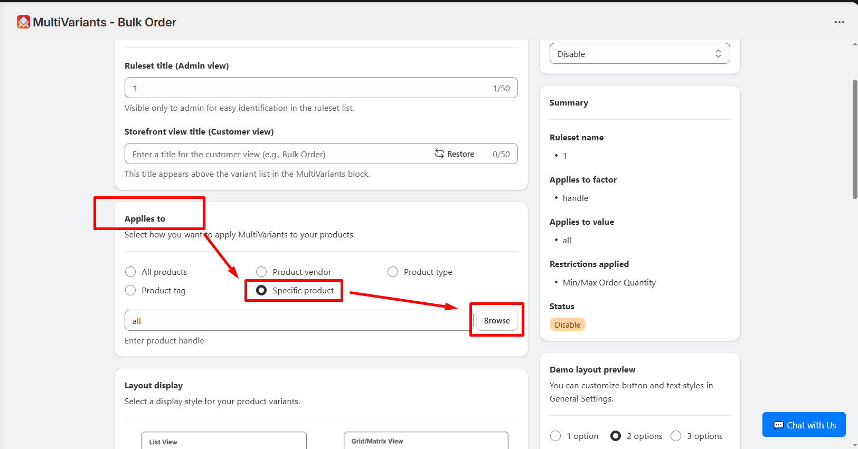This screenshot has height=449, width=858.
Task: Click the Ruleset name label in Summary
Action: click(577, 137)
